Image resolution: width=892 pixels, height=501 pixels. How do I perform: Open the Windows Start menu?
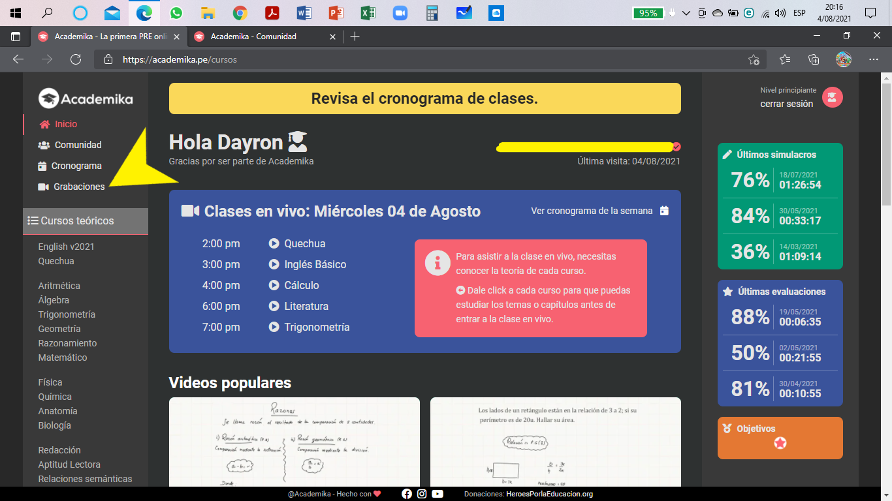[x=15, y=13]
